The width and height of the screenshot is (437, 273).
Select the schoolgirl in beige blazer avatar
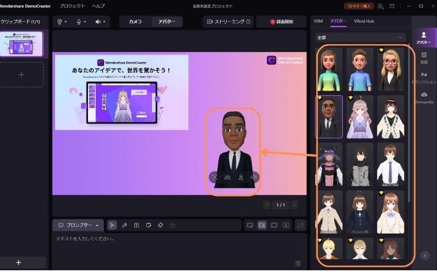(x=329, y=212)
